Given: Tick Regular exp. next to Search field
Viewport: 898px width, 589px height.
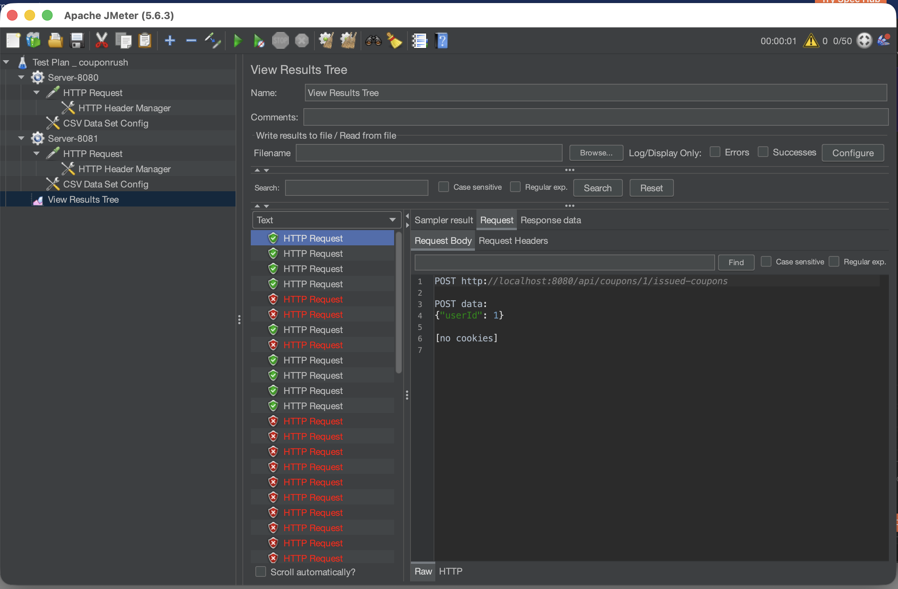Looking at the screenshot, I should click(x=515, y=187).
